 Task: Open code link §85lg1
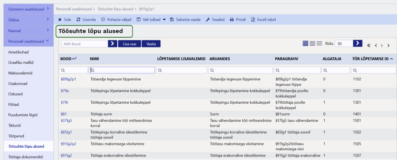coord(66,132)
